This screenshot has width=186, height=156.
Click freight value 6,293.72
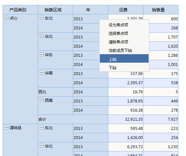click(x=126, y=147)
